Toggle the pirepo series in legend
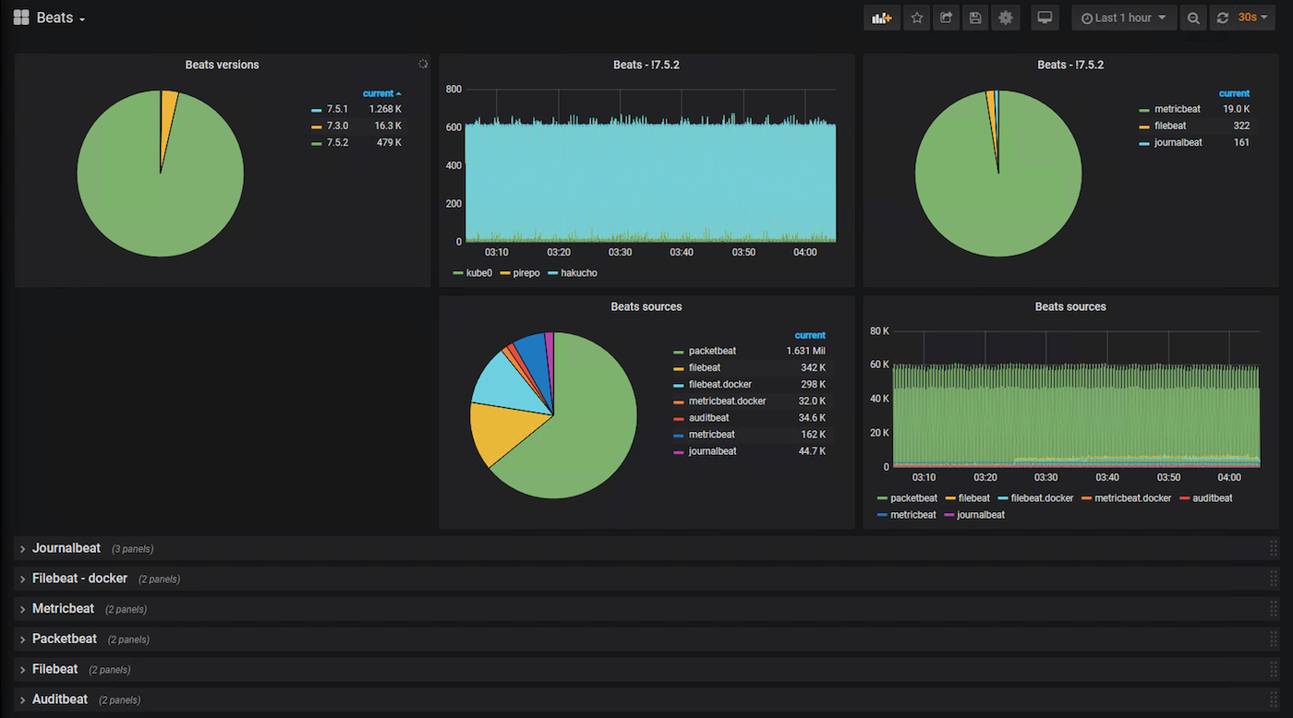 click(519, 273)
